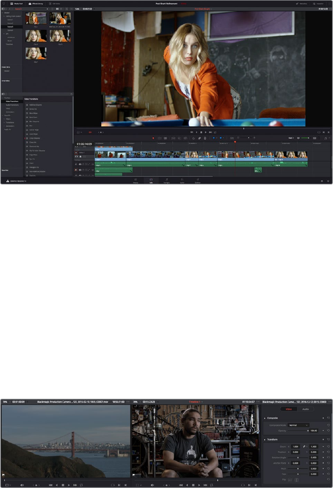Collapse the Composite section in Inspector

coord(265,418)
